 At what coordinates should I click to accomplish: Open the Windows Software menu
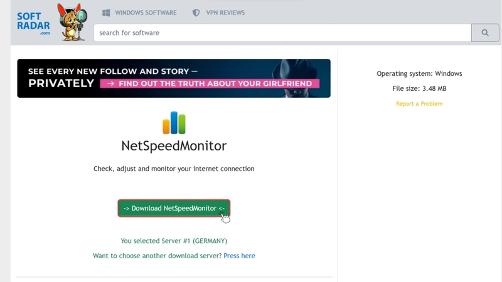(x=146, y=13)
